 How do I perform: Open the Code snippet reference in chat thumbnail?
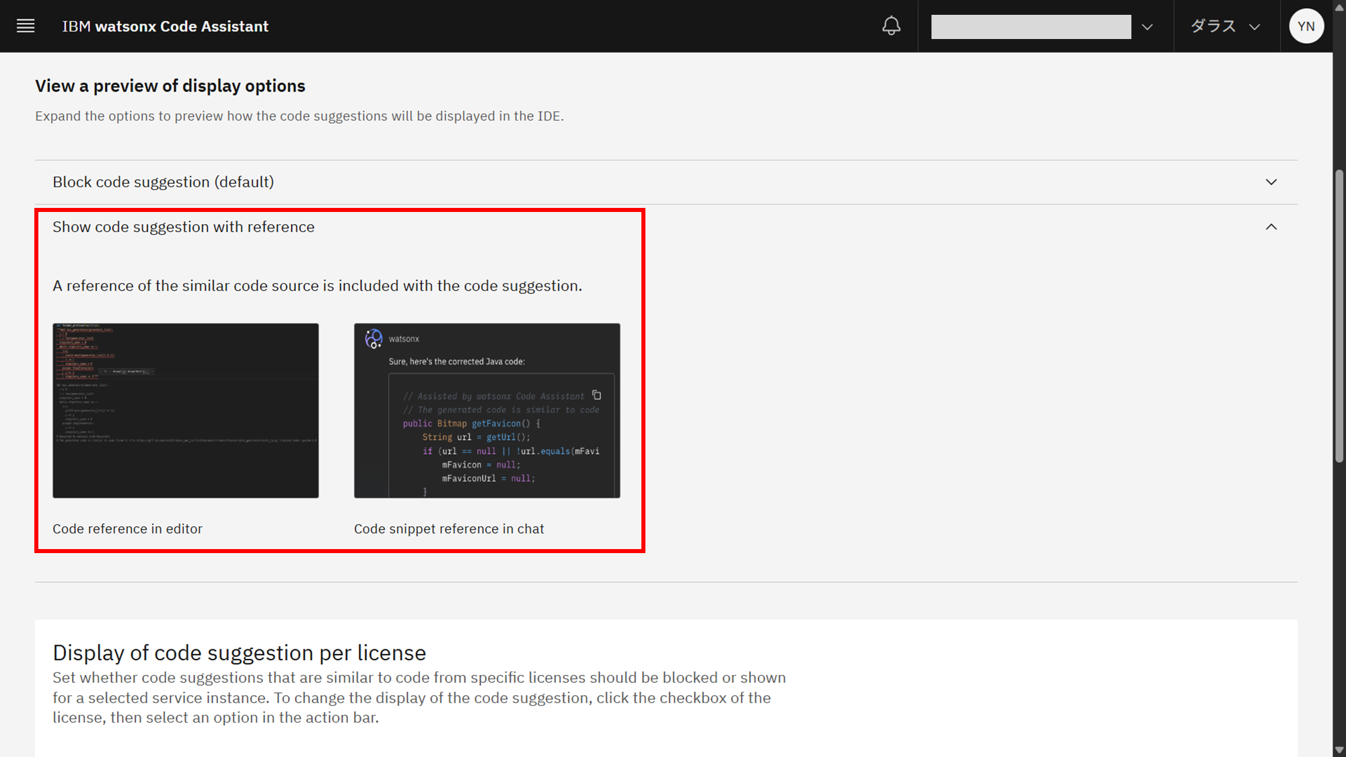(487, 410)
